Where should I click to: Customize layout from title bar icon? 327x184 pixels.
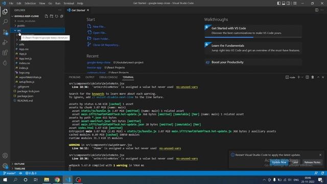point(295,4)
